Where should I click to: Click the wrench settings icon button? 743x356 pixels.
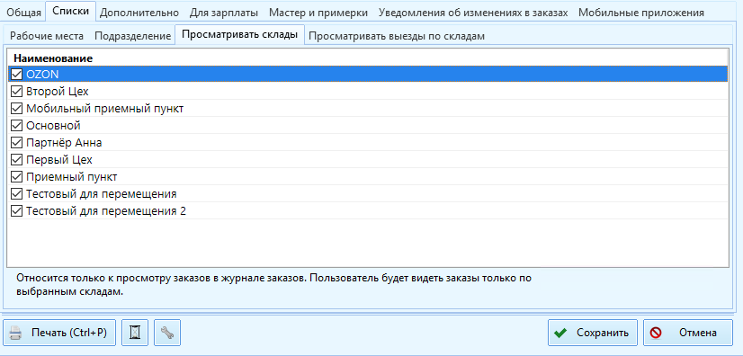[167, 333]
